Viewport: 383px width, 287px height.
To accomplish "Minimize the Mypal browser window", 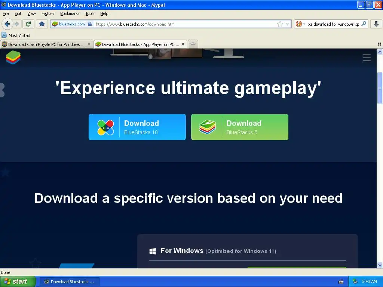I will tap(361, 4).
